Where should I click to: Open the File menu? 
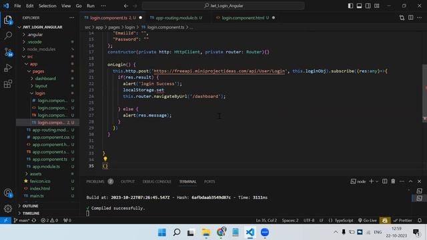17,6
